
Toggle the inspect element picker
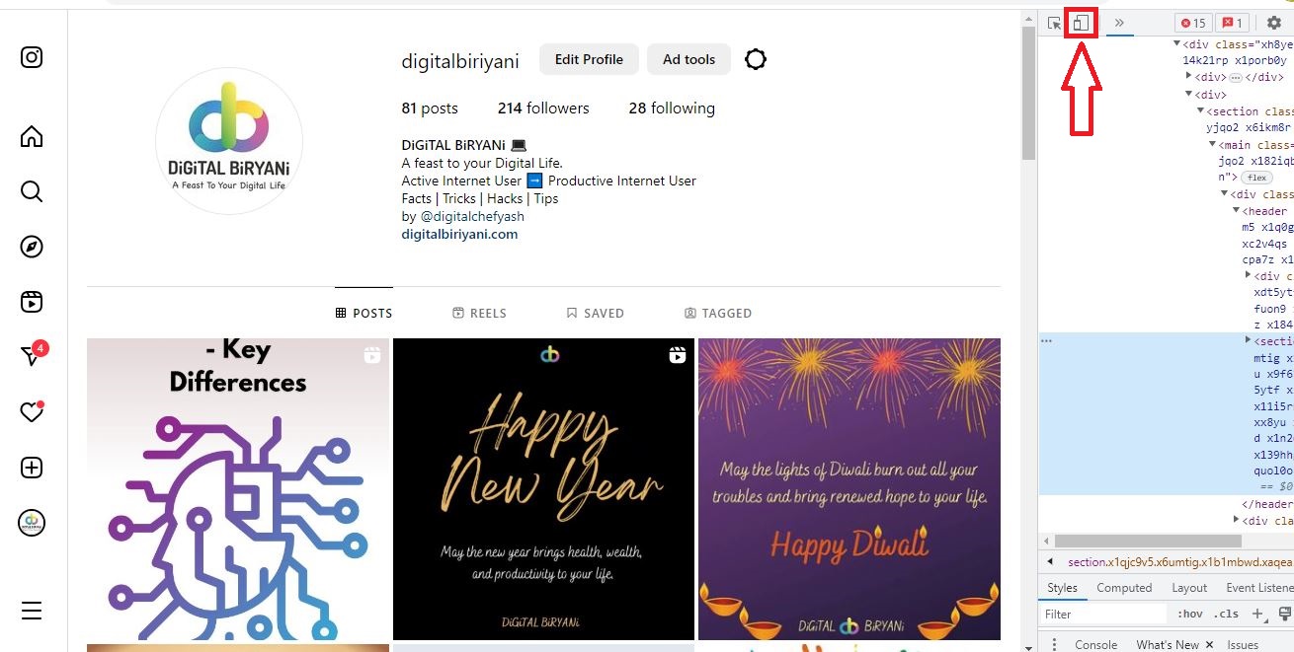[x=1055, y=23]
